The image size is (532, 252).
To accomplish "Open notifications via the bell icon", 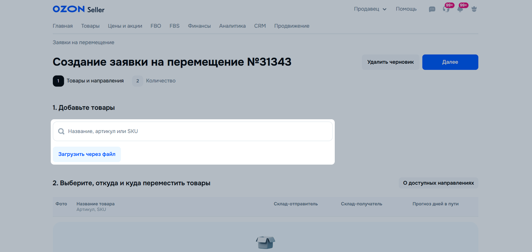I will 460,9.
